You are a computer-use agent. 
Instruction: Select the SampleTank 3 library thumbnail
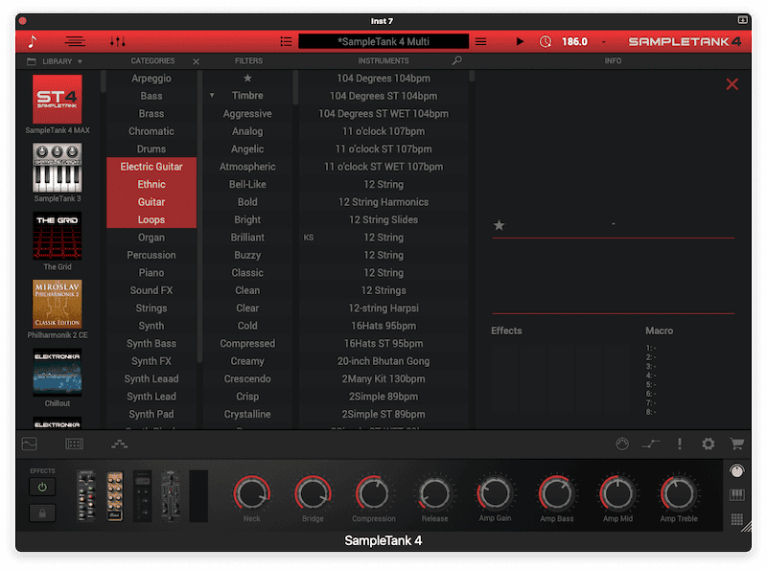58,168
